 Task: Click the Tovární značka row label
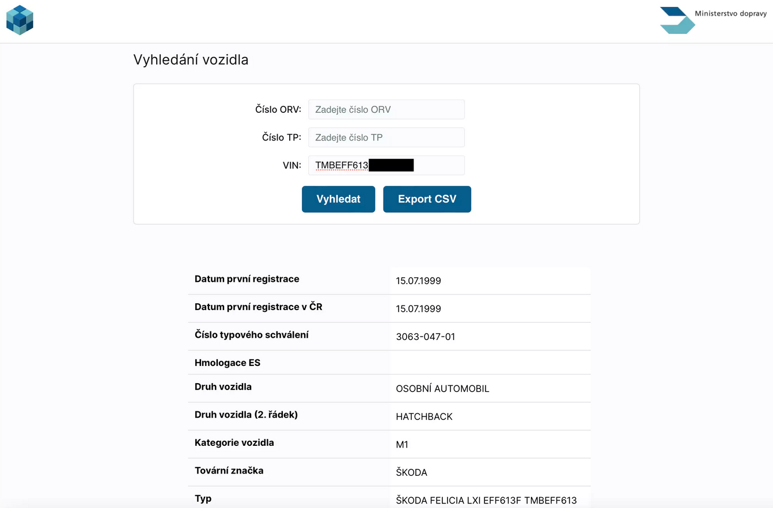(x=229, y=471)
